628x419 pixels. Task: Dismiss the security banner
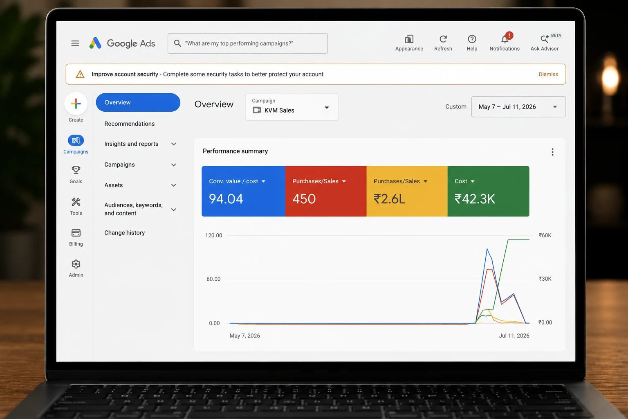[x=548, y=74]
